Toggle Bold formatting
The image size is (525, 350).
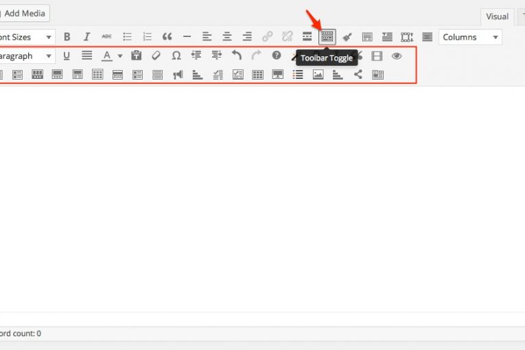tap(67, 36)
